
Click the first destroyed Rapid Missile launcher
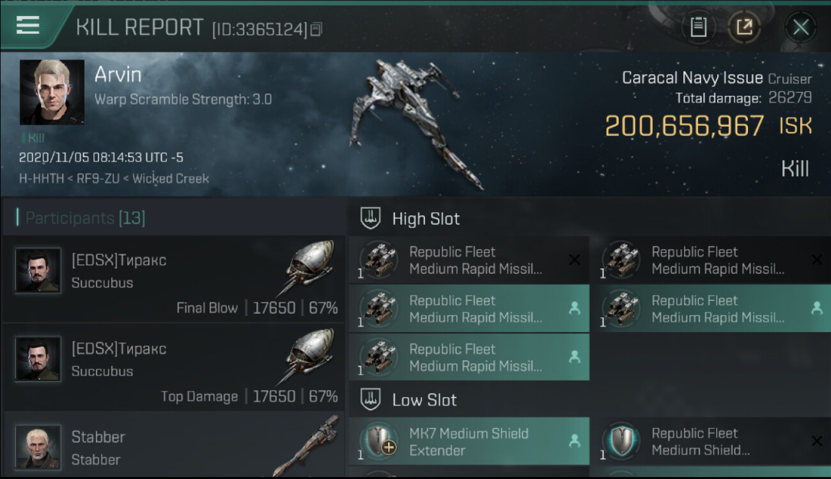469,261
